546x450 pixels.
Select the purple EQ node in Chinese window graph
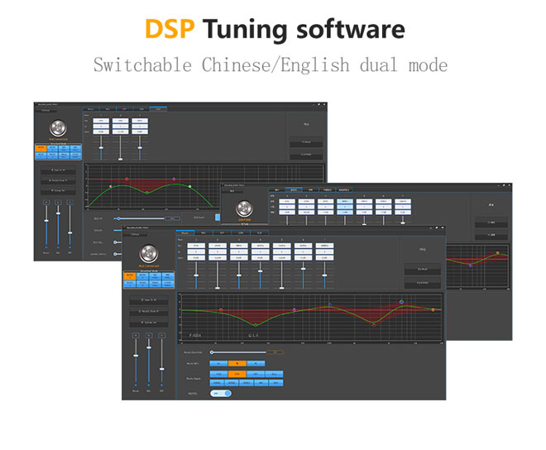(471, 266)
